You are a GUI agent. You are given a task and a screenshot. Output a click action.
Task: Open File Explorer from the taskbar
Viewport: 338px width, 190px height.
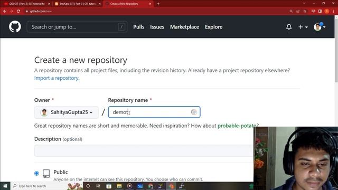(119, 186)
